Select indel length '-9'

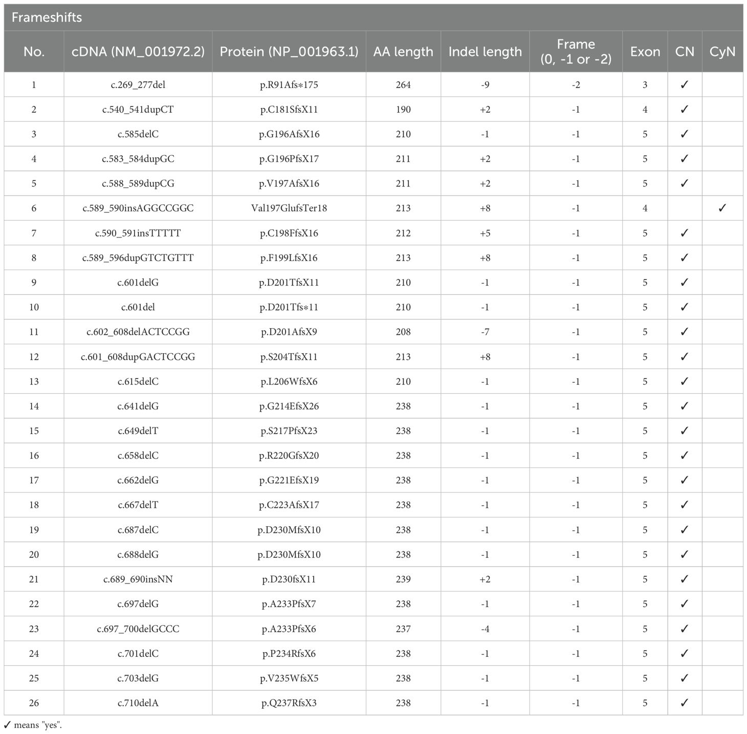485,85
